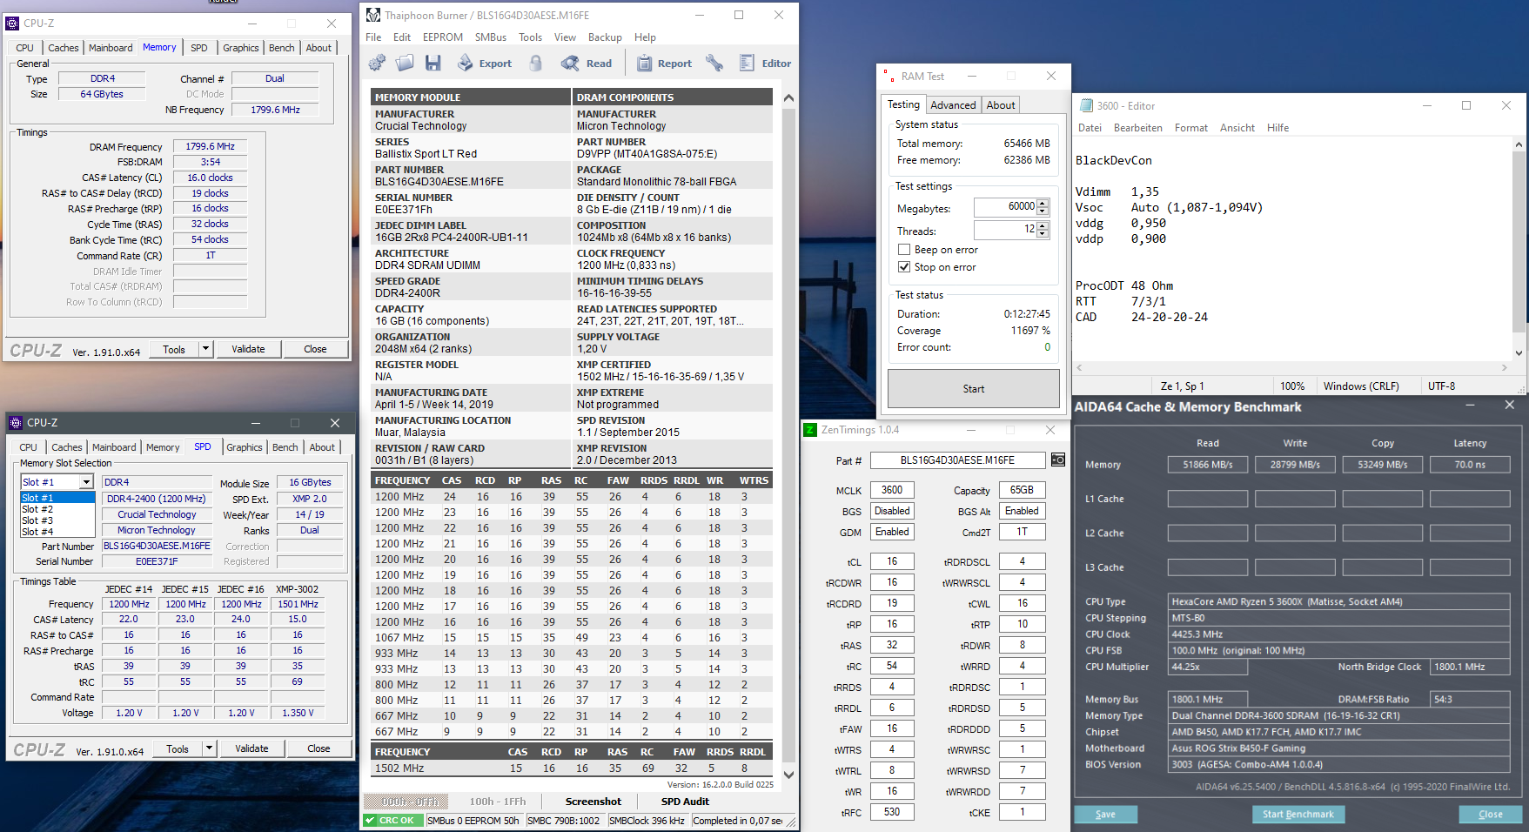Switch to the Advanced tab in RAM Test

click(953, 104)
